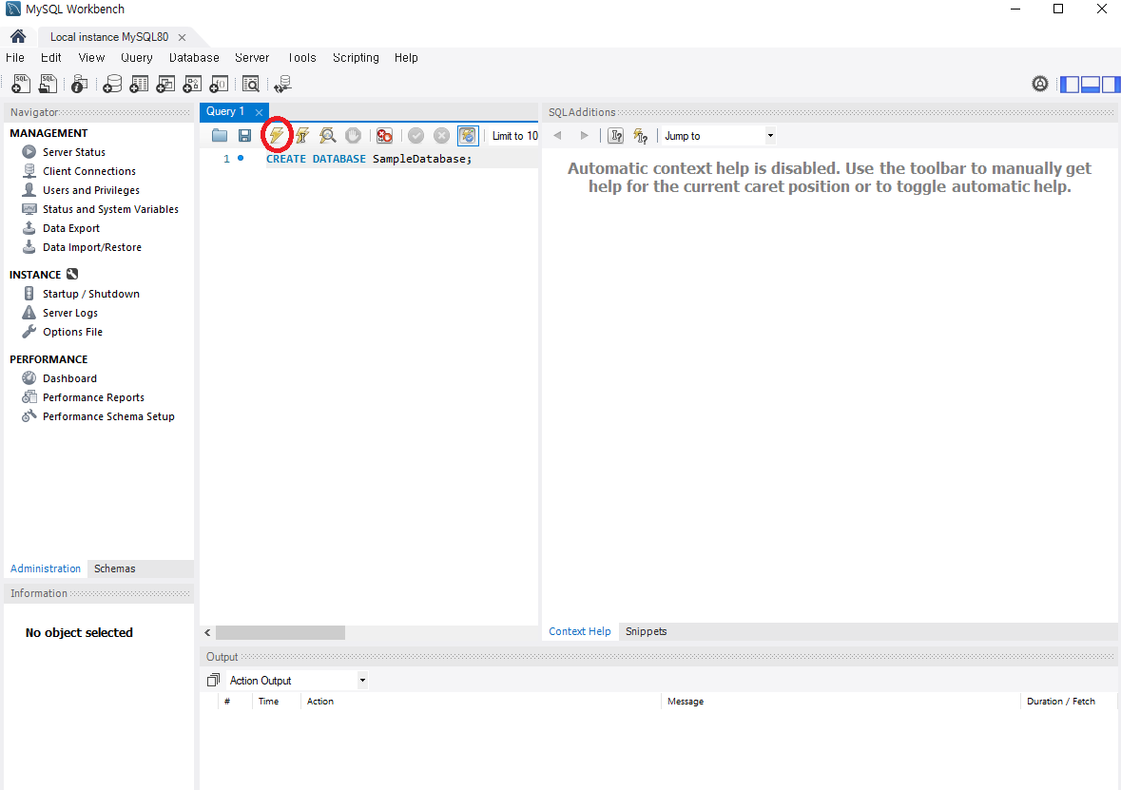Viewport: 1121px width, 790px height.
Task: Get context help for current caret position
Action: 615,135
